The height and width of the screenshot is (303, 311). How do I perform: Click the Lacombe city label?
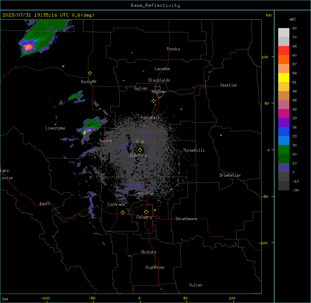pos(162,69)
